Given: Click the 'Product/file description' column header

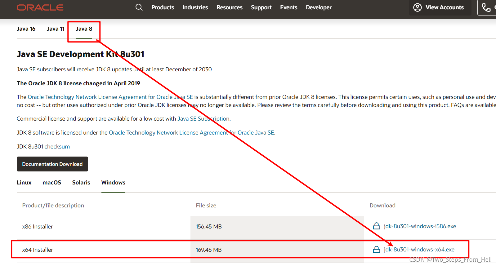Looking at the screenshot, I should [x=53, y=206].
